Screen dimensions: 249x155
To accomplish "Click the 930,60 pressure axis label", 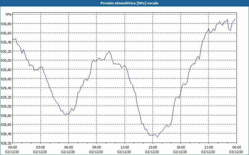I will click(x=6, y=33).
